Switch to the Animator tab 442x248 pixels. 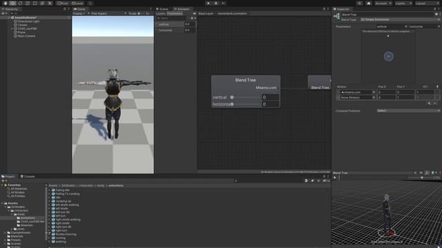tap(182, 9)
